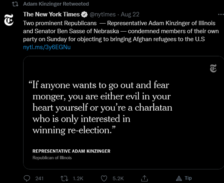
Task: Click the retweeted indicator icon at top
Action: [15, 4]
